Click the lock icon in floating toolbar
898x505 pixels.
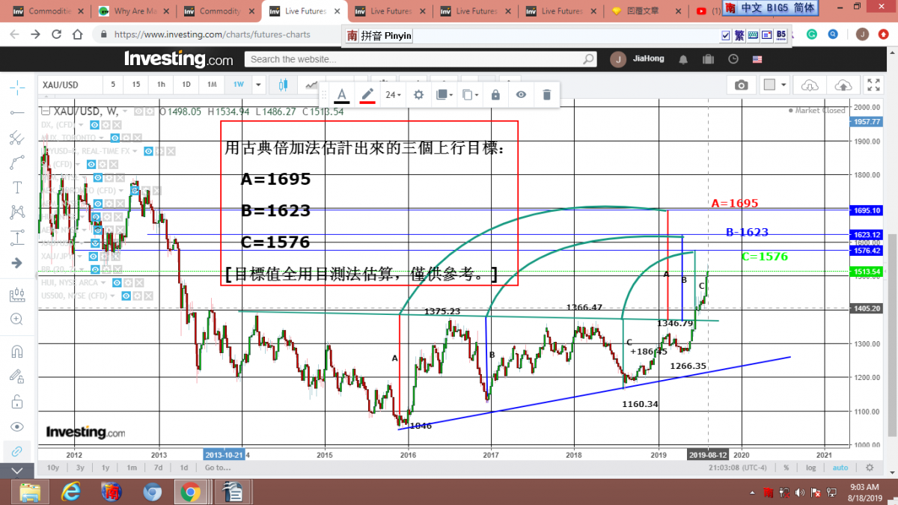[x=495, y=95]
